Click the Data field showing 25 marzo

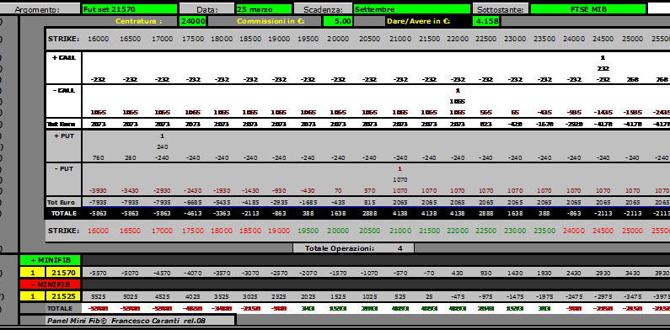click(264, 9)
